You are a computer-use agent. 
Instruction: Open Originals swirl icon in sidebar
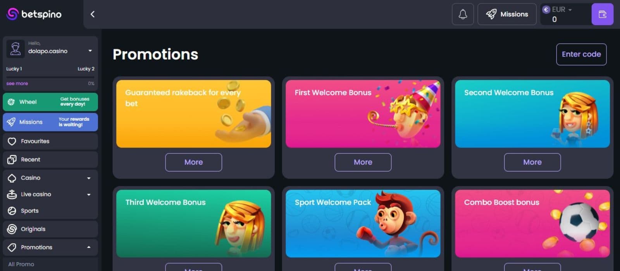[12, 229]
